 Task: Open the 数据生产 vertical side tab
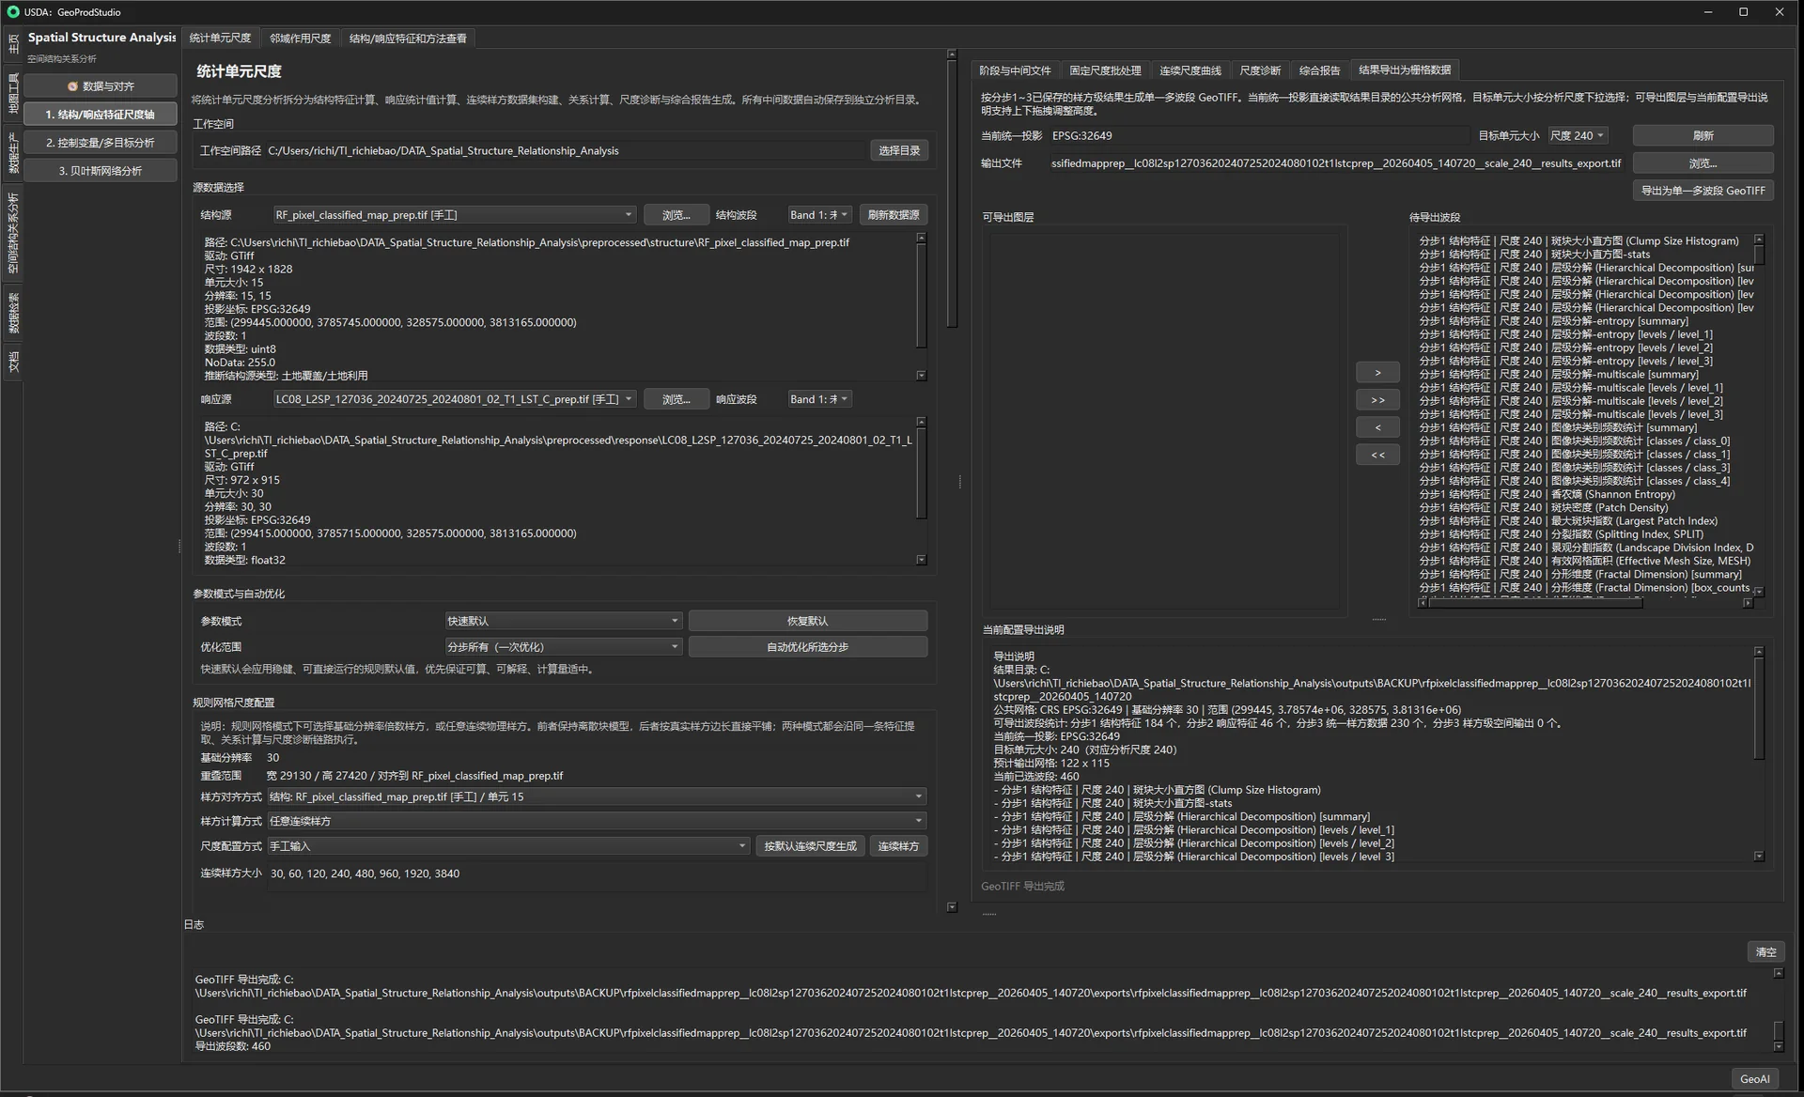click(x=13, y=152)
